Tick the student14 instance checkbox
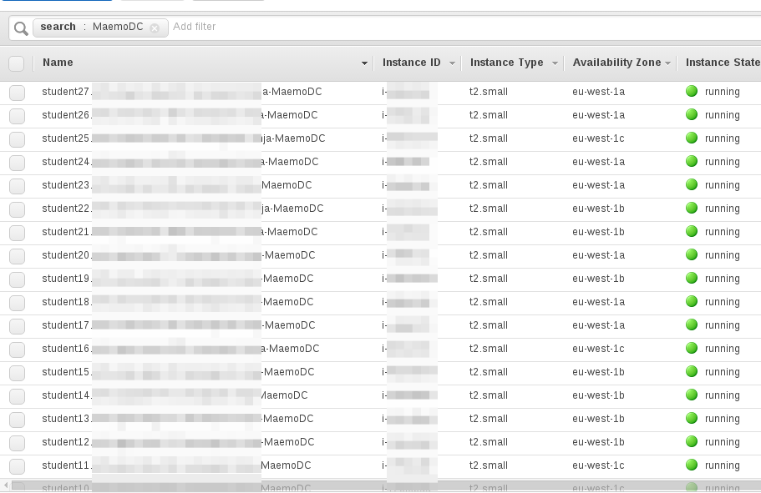 click(x=17, y=396)
